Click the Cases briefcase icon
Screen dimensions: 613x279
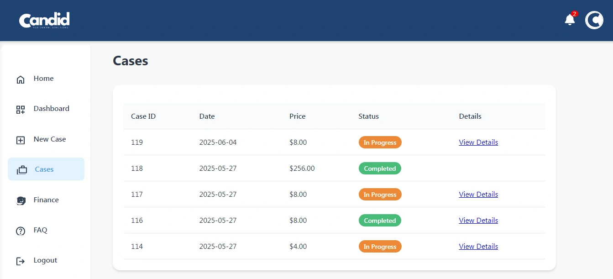[x=22, y=170]
